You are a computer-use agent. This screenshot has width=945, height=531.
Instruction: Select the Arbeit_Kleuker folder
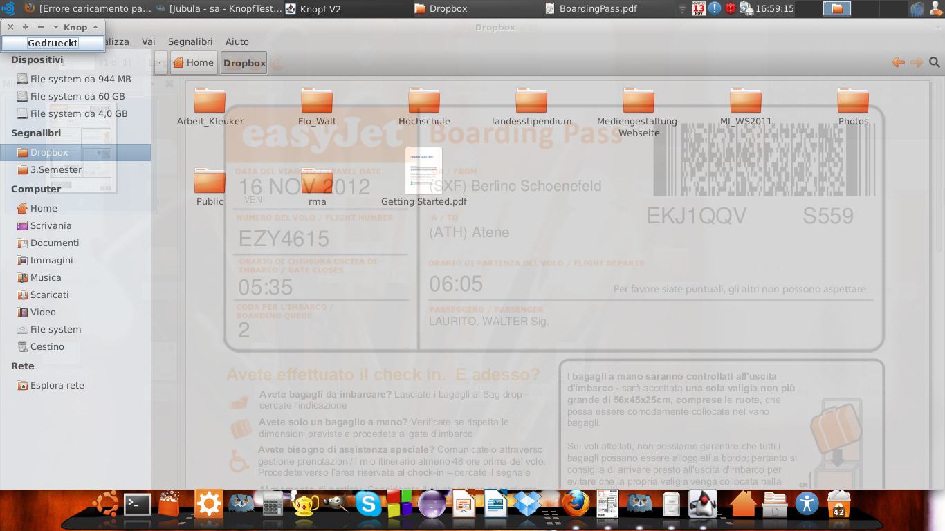point(210,106)
